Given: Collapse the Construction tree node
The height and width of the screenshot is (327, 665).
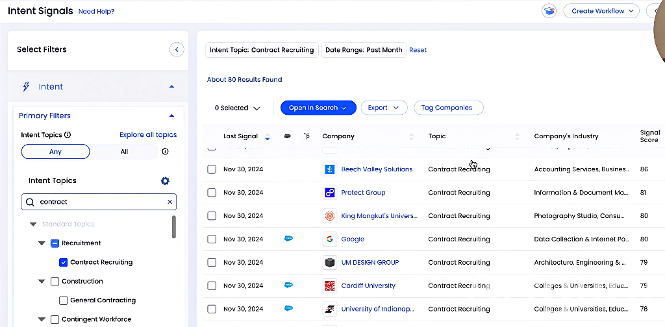Looking at the screenshot, I should tap(42, 282).
